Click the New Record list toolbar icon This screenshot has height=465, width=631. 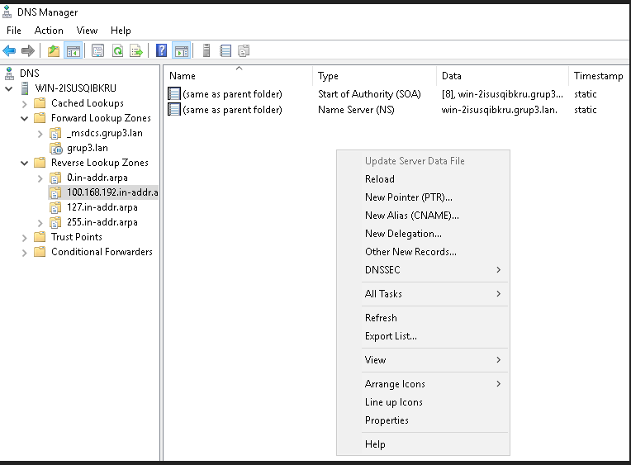coord(225,50)
